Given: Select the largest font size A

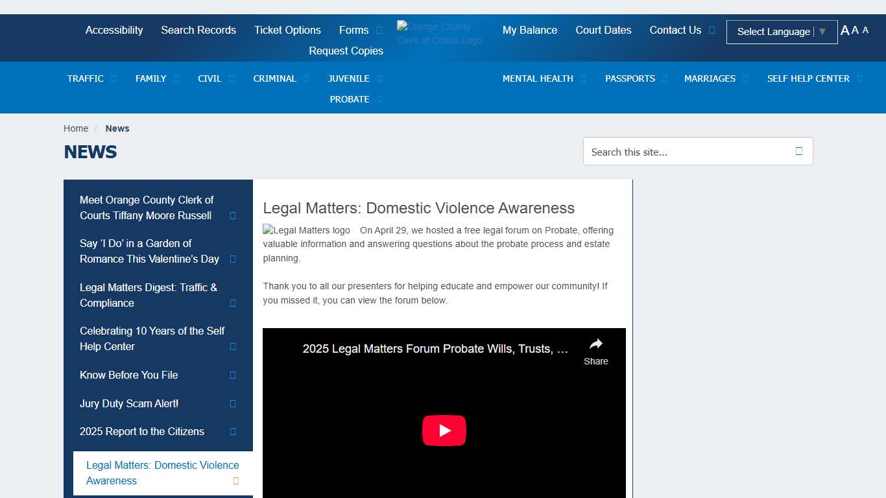Looking at the screenshot, I should 844,30.
